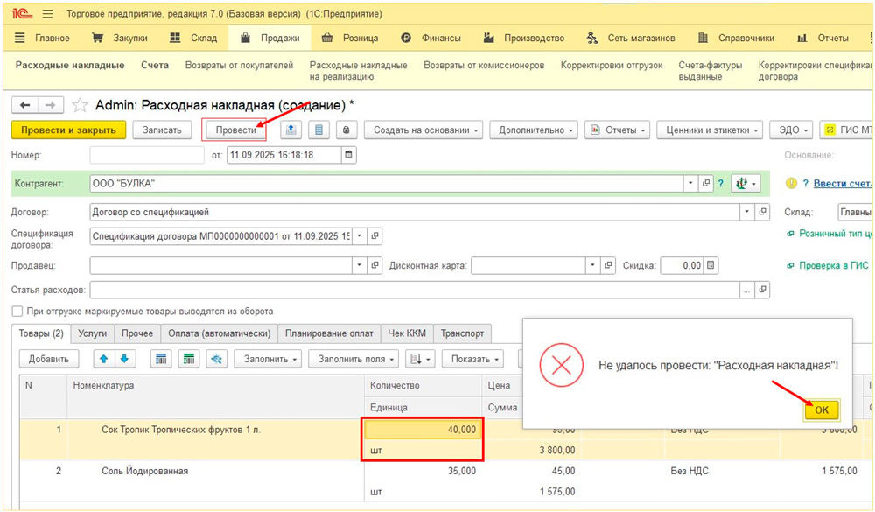875x512 pixels.
Task: Expand the Контрагент dropdown list
Action: [690, 183]
